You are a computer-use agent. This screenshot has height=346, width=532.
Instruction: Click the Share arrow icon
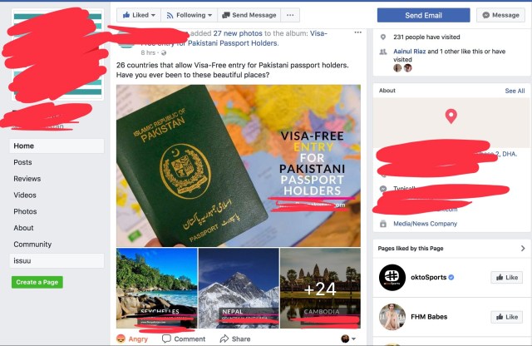224,339
